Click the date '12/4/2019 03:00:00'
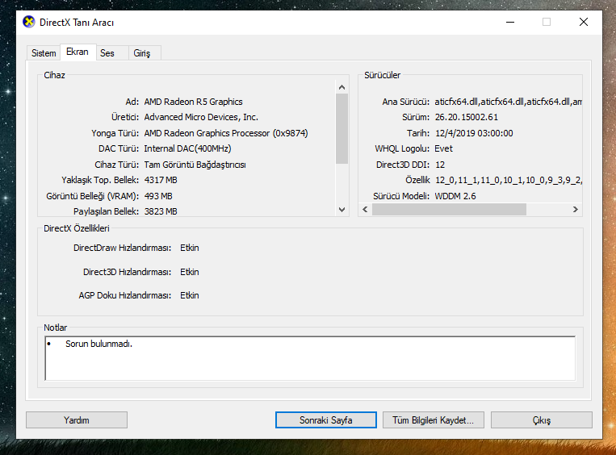This screenshot has width=616, height=455. tap(474, 133)
